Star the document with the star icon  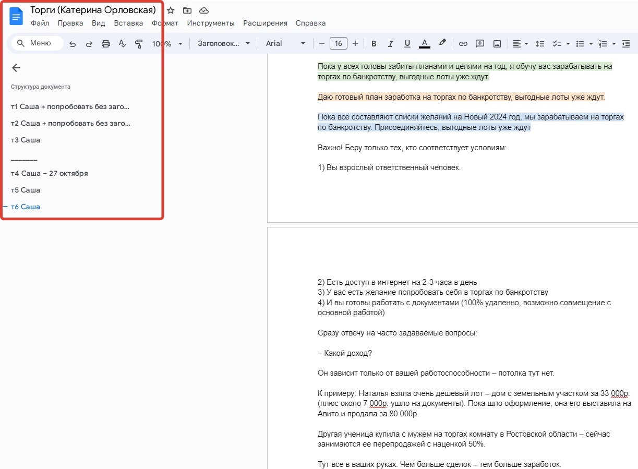(171, 10)
